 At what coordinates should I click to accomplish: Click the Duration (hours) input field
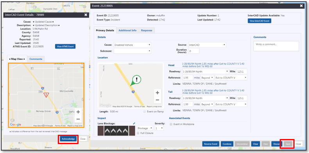point(194,51)
